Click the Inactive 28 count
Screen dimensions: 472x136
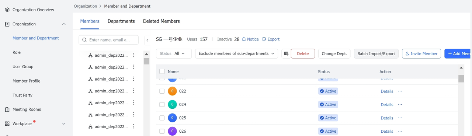coord(228,39)
